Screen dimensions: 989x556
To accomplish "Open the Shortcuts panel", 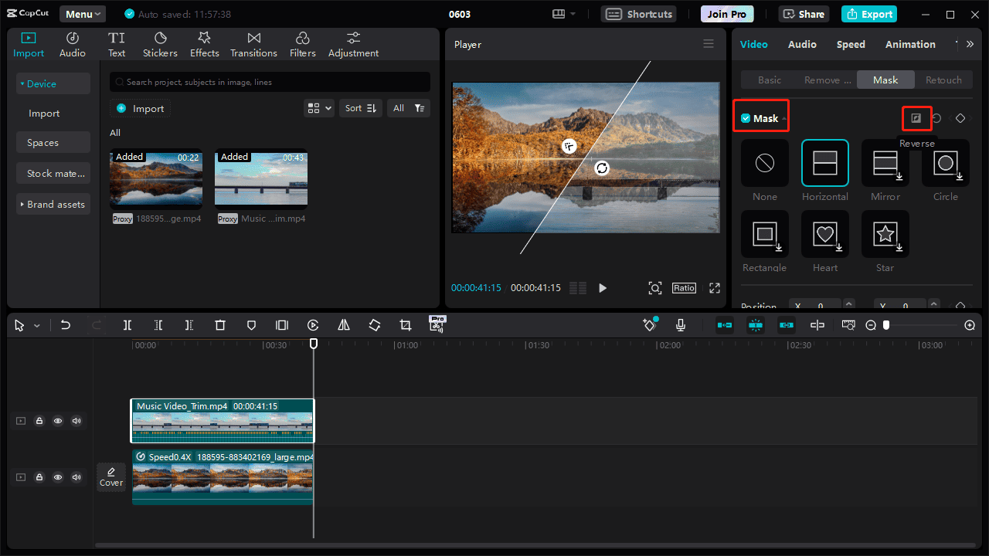I will (x=639, y=14).
